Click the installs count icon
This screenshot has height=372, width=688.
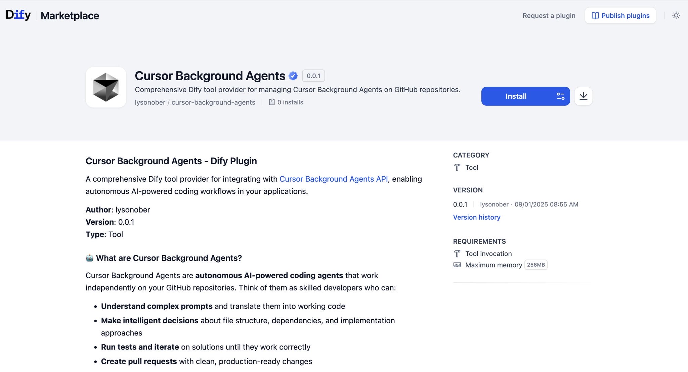[x=272, y=102]
